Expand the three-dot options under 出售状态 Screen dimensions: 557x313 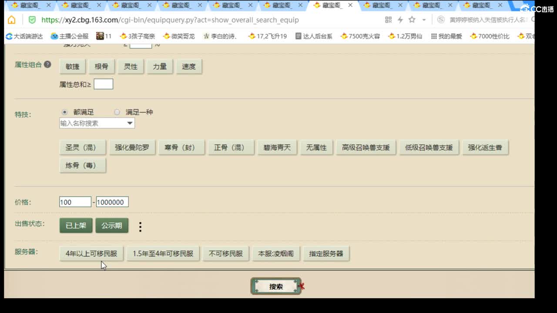[140, 226]
